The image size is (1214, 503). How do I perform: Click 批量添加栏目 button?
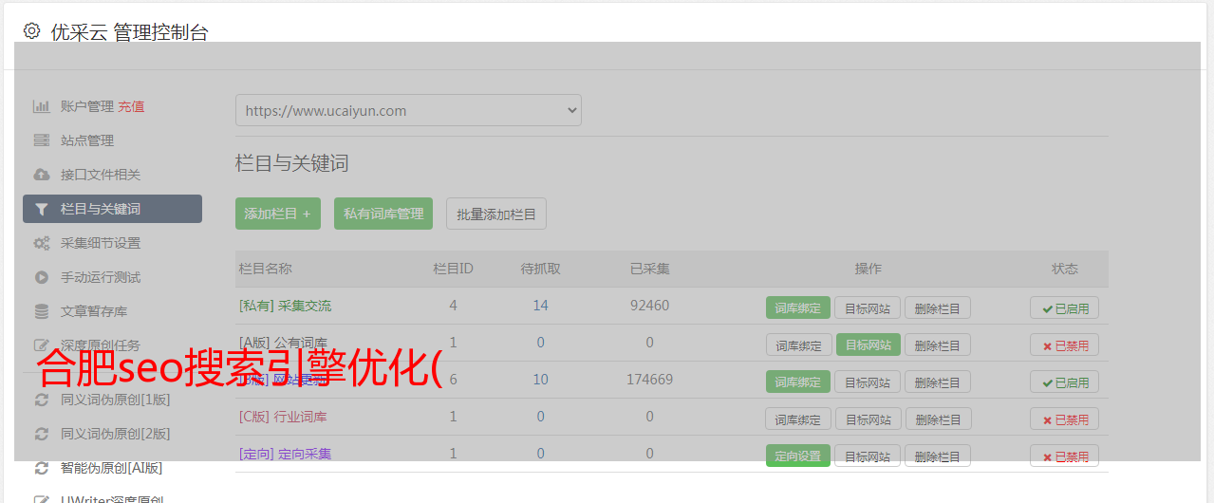496,214
